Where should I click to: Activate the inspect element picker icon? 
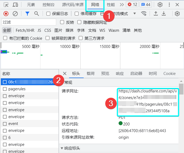[x=6, y=5]
